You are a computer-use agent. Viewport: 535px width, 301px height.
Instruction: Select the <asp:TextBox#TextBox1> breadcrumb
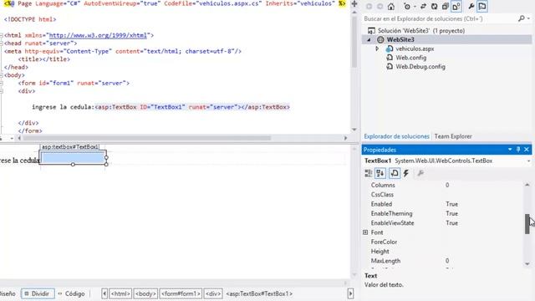coord(259,293)
